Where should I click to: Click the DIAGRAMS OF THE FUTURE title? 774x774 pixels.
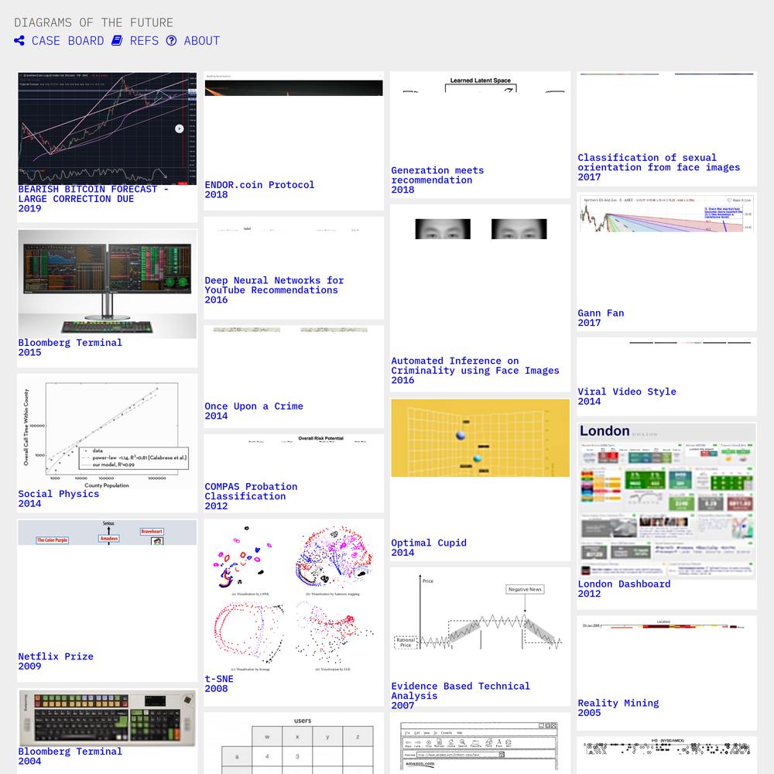[x=94, y=22]
